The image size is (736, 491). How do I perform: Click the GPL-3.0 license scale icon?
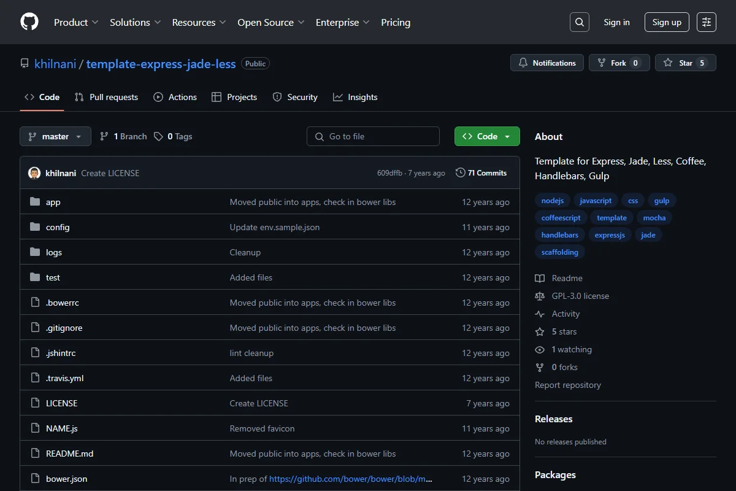[540, 296]
